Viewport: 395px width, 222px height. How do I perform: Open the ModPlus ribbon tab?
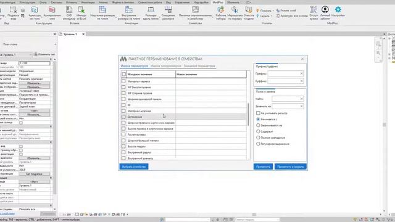218,2
